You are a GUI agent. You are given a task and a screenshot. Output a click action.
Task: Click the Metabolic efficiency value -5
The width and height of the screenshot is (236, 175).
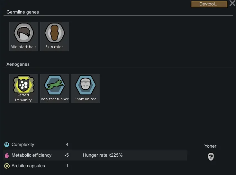point(67,155)
